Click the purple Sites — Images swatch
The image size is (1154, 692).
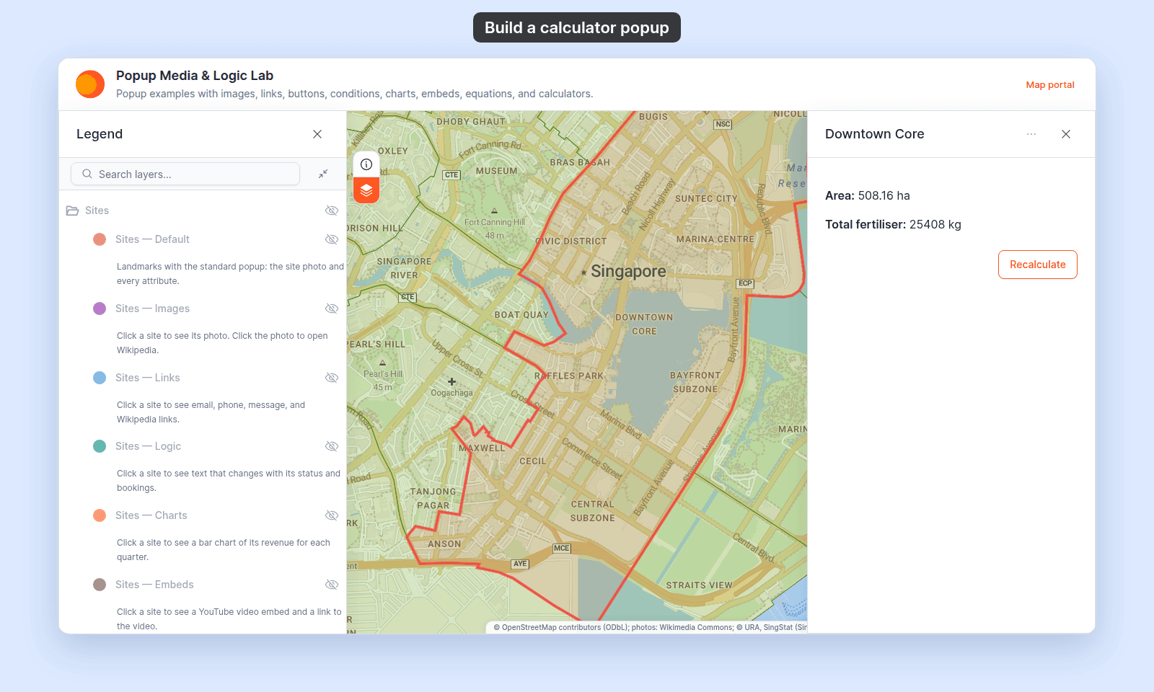point(100,309)
